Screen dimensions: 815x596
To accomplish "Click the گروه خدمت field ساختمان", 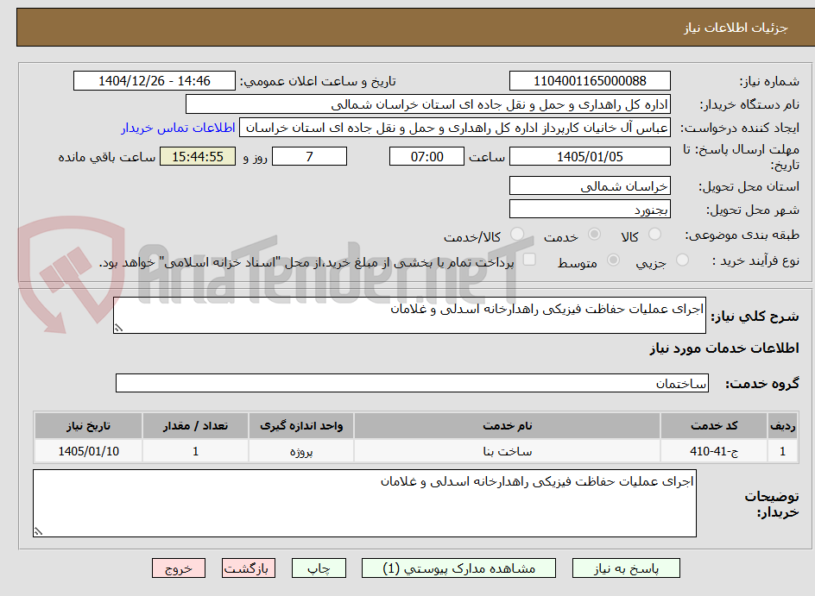I will (412, 383).
